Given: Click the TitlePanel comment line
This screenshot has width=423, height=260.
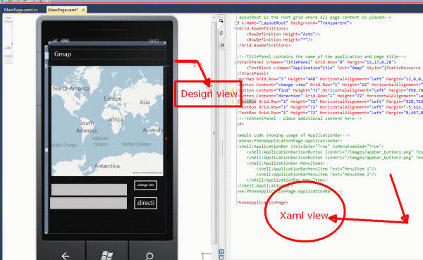Looking at the screenshot, I should [x=321, y=56].
